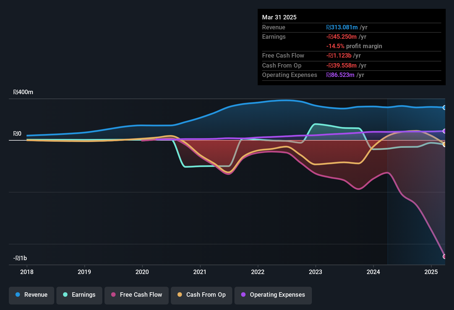
Task: Click the ₪0 y-axis label
Action: pyautogui.click(x=17, y=134)
